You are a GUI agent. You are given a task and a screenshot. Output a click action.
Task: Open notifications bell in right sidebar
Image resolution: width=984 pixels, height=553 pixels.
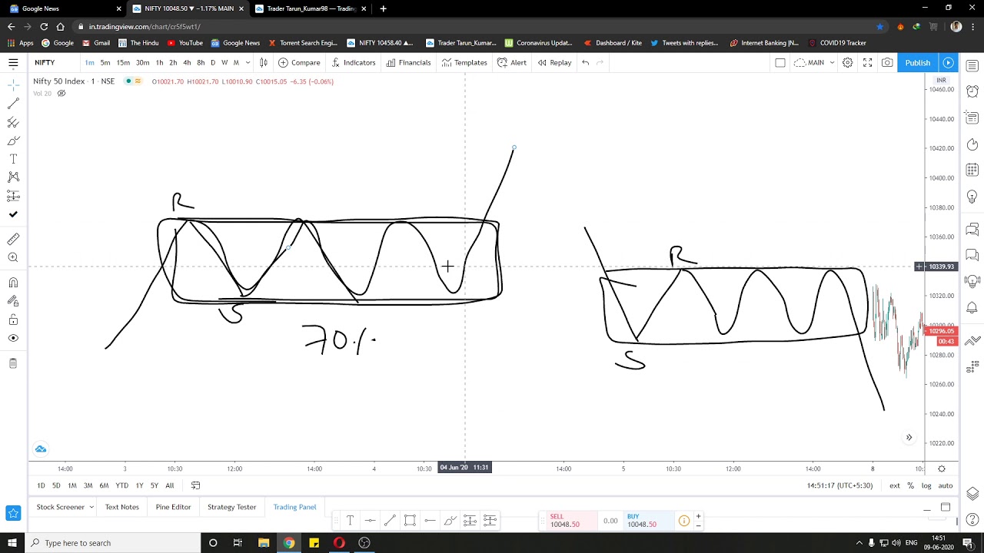pos(972,308)
